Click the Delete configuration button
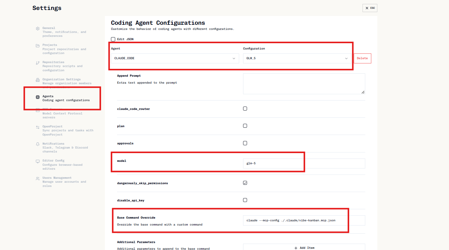This screenshot has width=449, height=250. [362, 58]
